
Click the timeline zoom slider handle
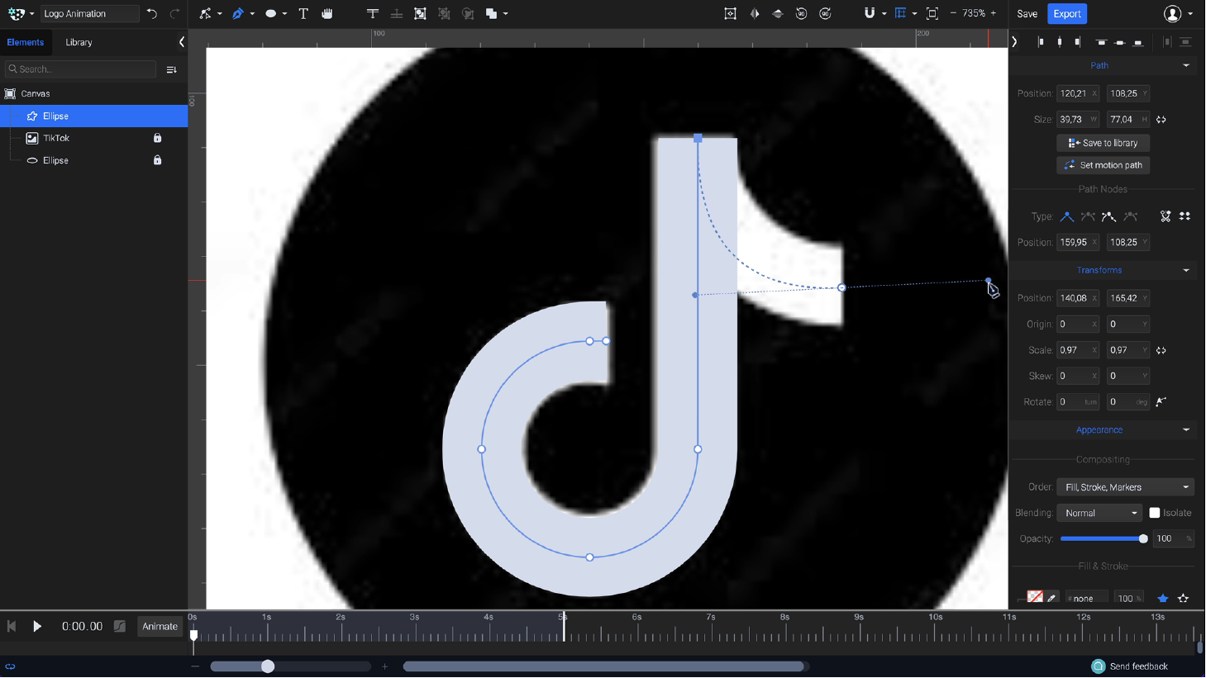[x=268, y=666]
